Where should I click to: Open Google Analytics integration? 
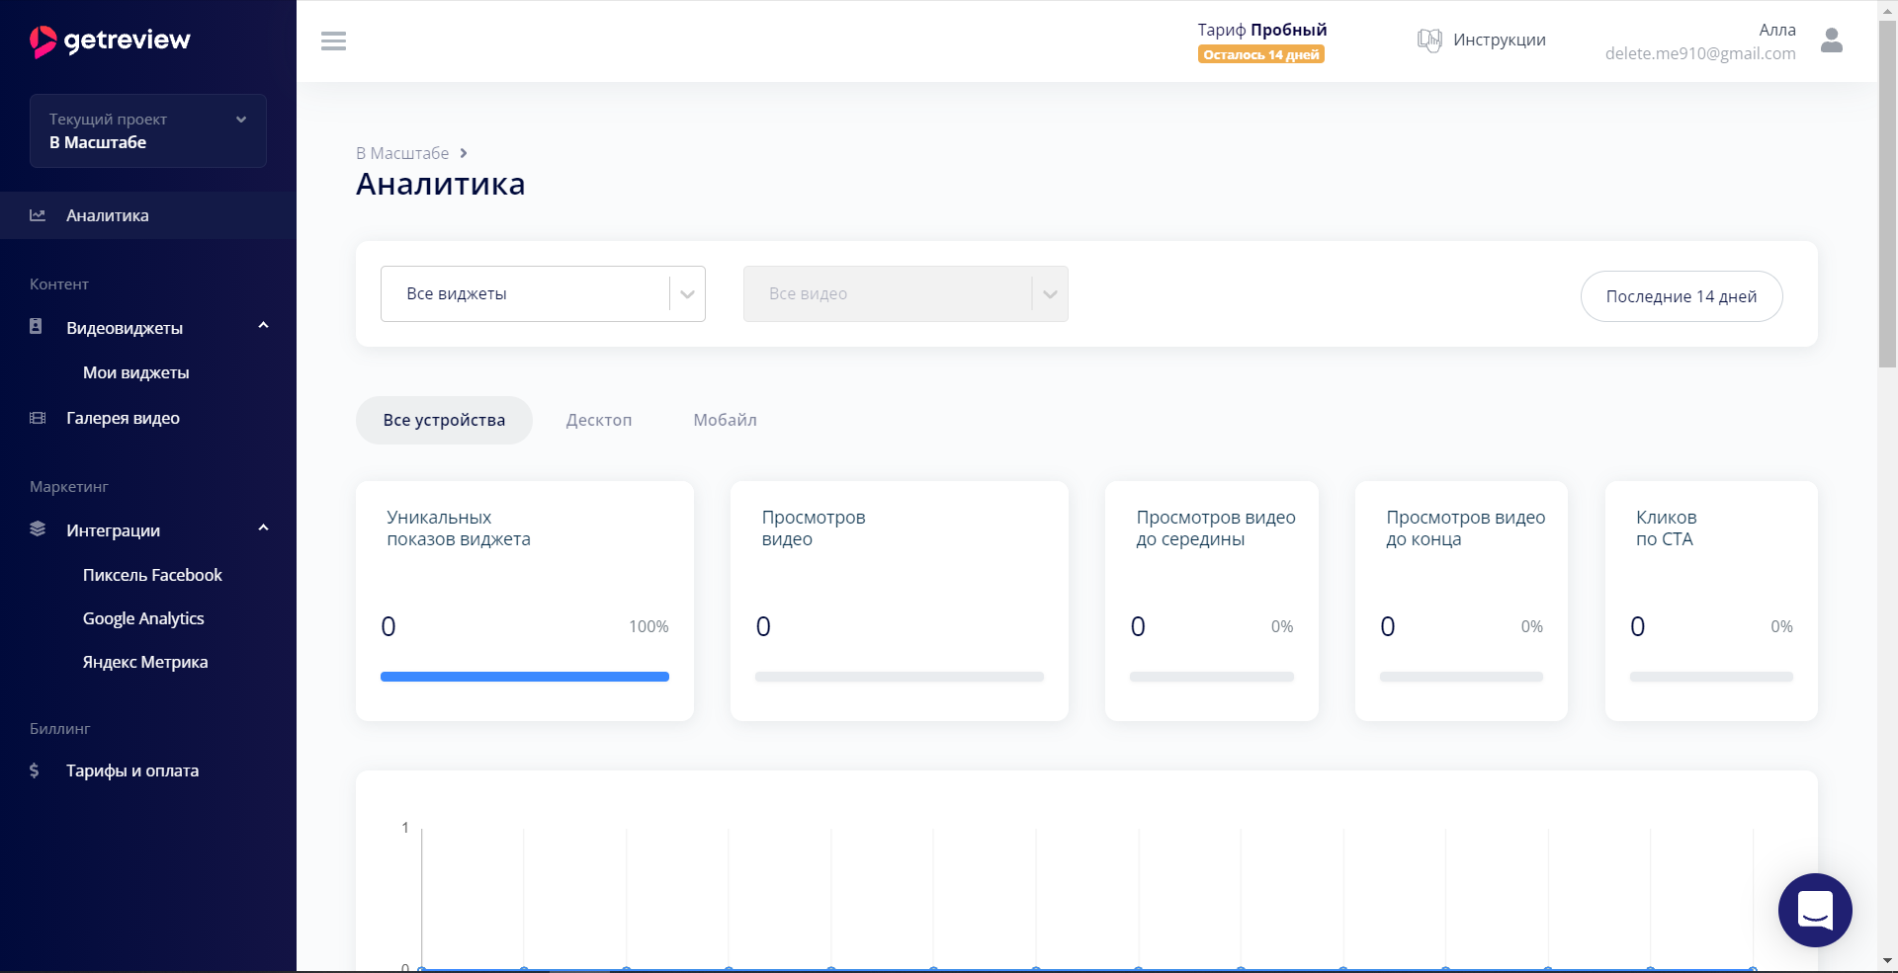point(143,618)
